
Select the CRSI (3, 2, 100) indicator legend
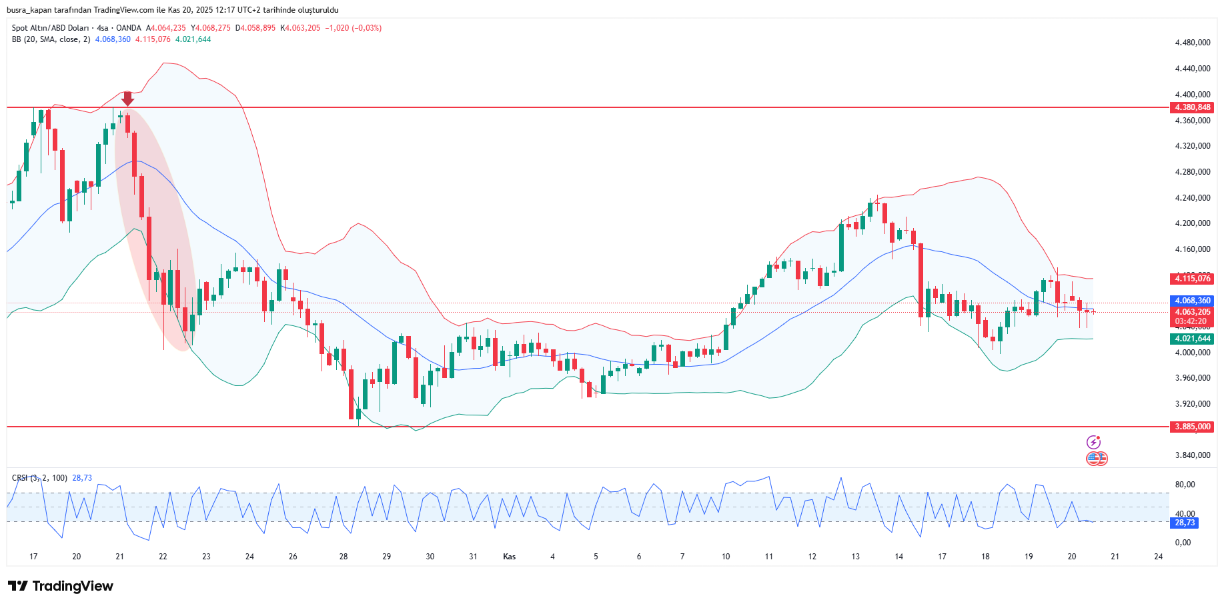tap(39, 478)
